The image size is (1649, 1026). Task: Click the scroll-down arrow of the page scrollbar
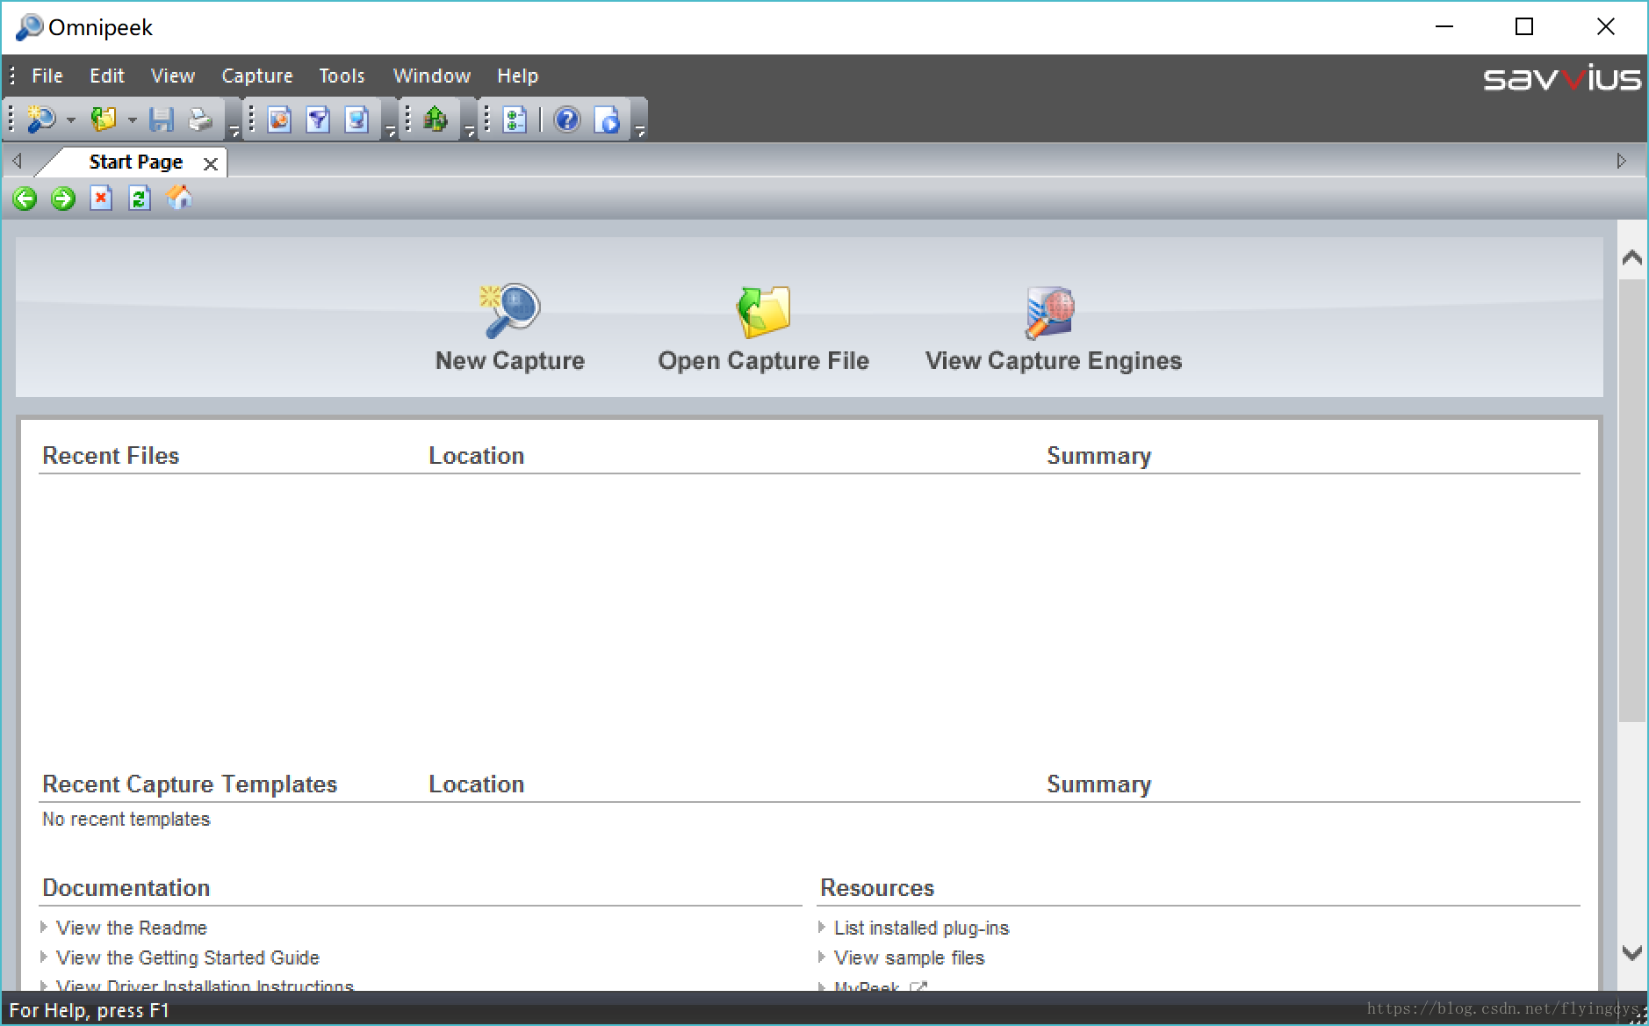(1632, 952)
